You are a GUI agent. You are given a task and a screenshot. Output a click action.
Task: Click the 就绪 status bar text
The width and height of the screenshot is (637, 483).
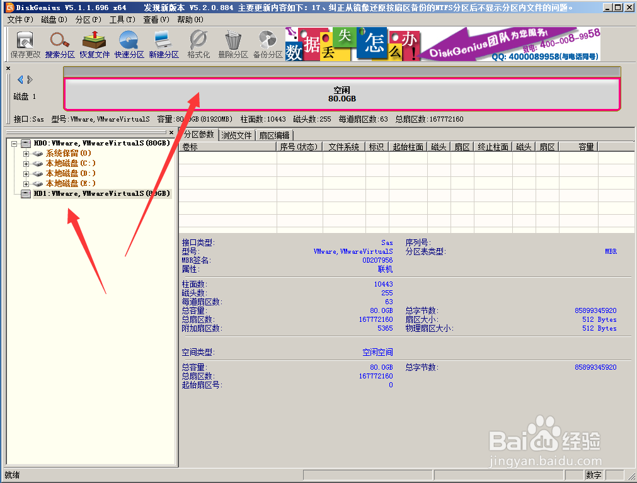tap(12, 475)
